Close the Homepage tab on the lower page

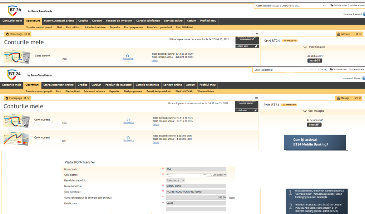(28, 98)
